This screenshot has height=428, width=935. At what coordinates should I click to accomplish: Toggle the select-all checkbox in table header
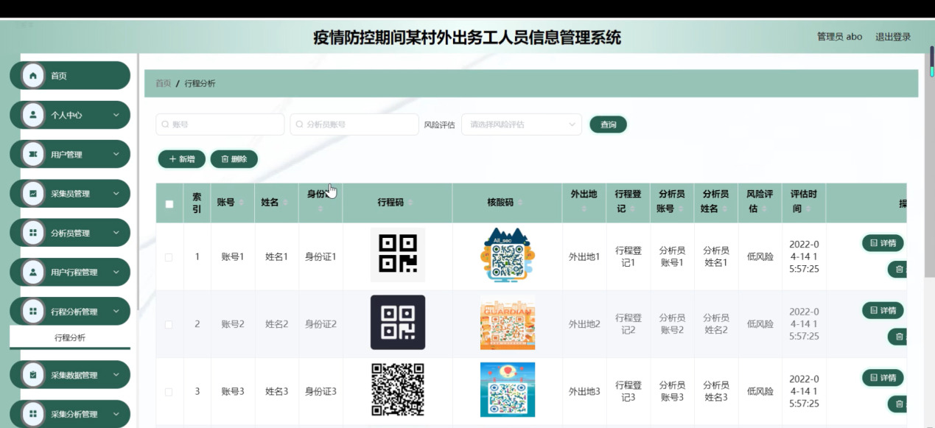[169, 204]
